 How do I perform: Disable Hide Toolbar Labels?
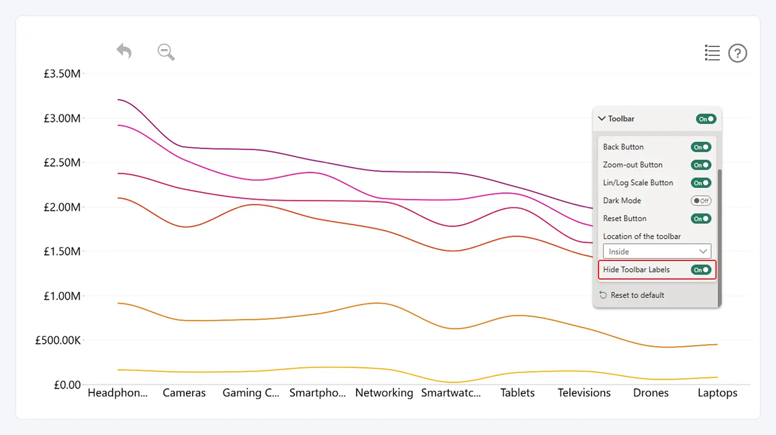(x=701, y=270)
